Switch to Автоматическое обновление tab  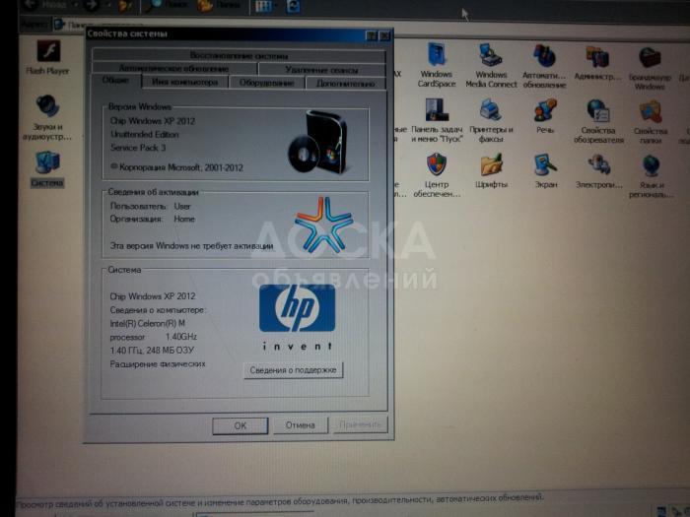coord(174,69)
